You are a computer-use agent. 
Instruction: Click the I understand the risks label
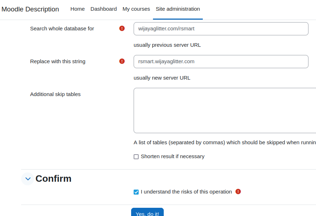tap(186, 192)
